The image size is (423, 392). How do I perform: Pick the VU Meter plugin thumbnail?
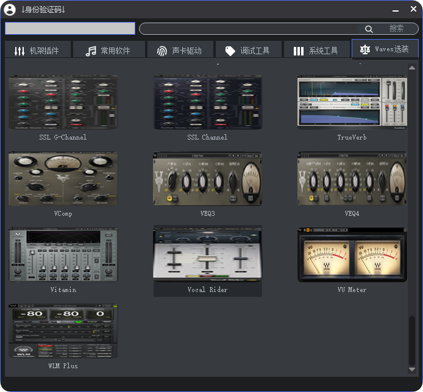tap(352, 255)
